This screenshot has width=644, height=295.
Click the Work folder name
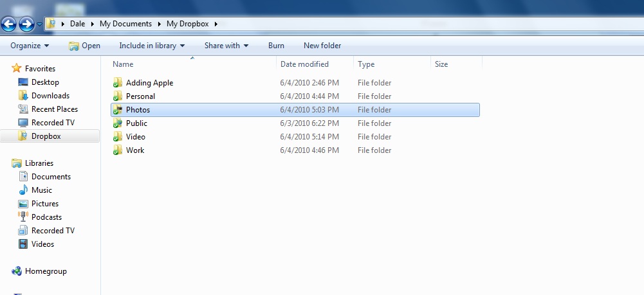[135, 150]
